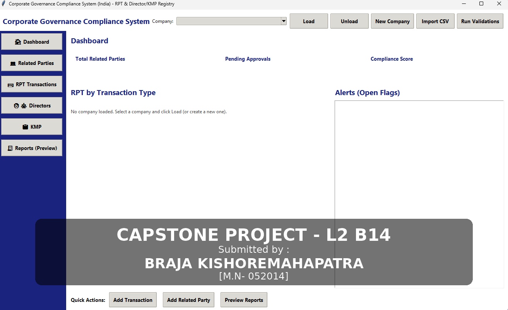Create a company with New Company
Screen dimensions: 508x310
click(x=392, y=21)
